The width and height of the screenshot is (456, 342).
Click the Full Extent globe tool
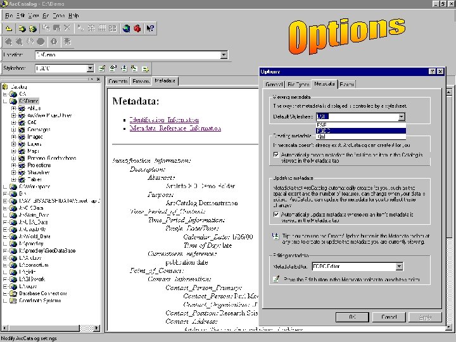pyautogui.click(x=41, y=42)
